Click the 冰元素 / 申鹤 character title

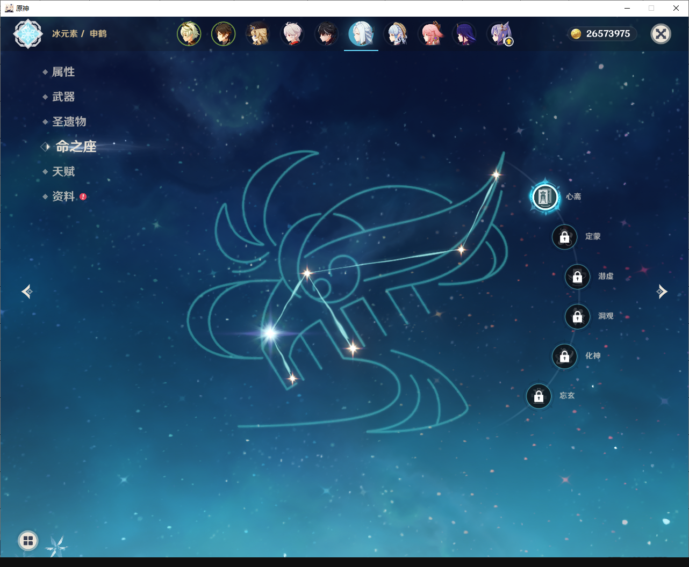click(x=79, y=34)
